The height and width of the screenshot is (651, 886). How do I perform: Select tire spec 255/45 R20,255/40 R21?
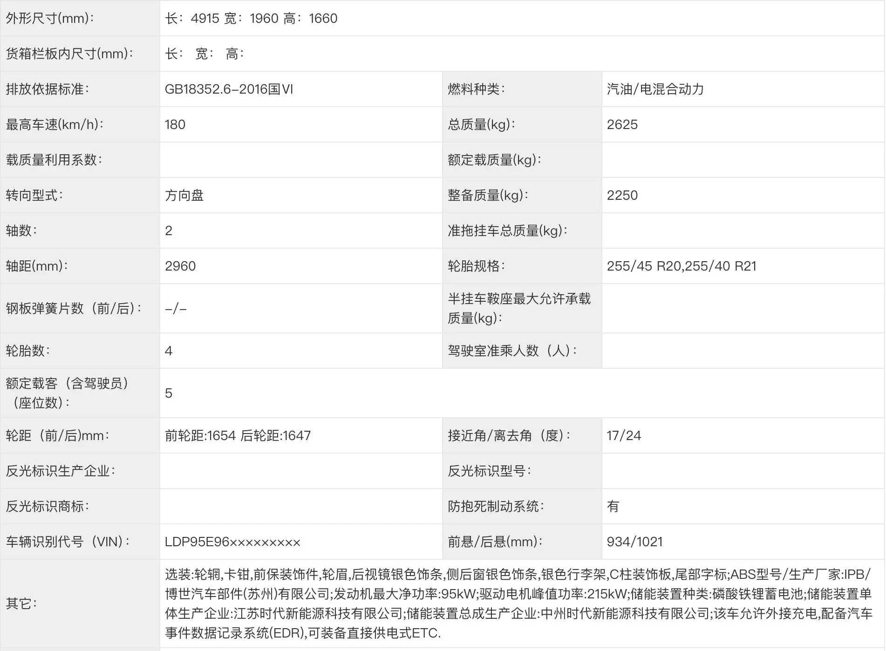(682, 266)
